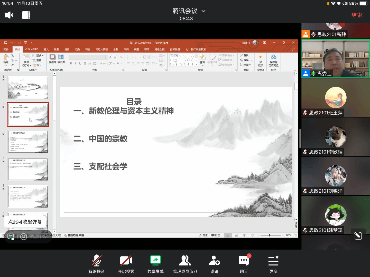This screenshot has height=277, width=370.
Task: Select the 思政2101韩梦琦 participant tile
Action: (336, 215)
